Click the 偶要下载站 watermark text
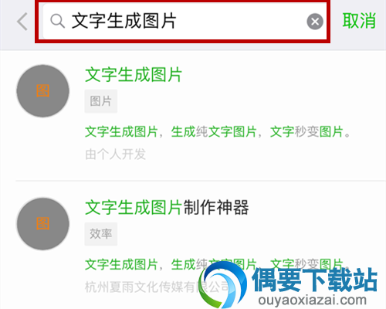Image resolution: width=386 pixels, height=309 pixels. tap(314, 280)
